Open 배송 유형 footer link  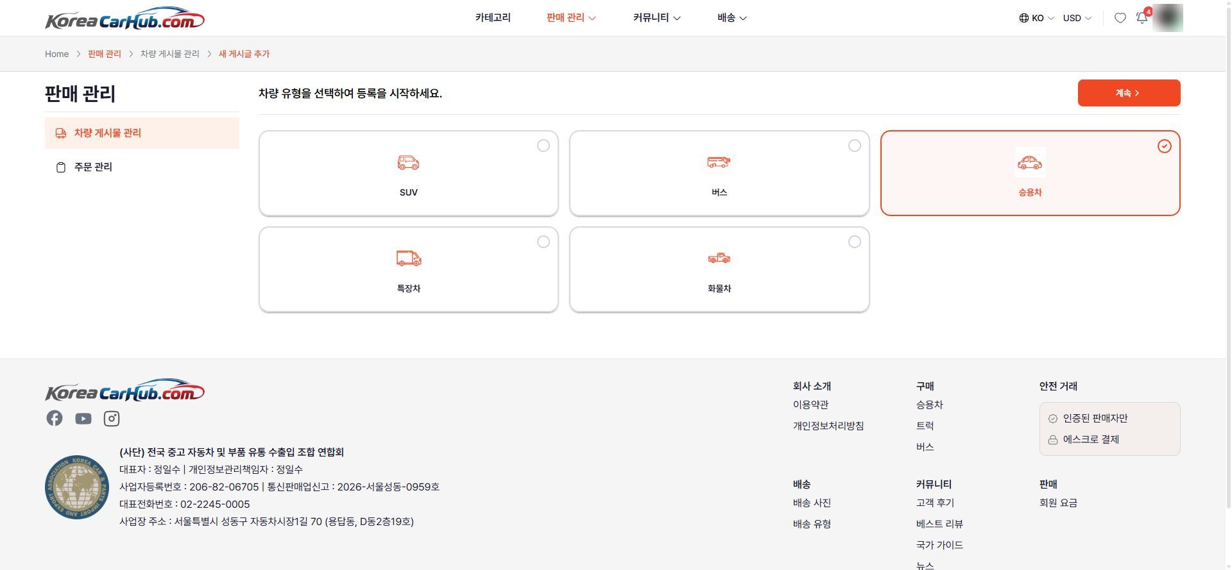[812, 524]
